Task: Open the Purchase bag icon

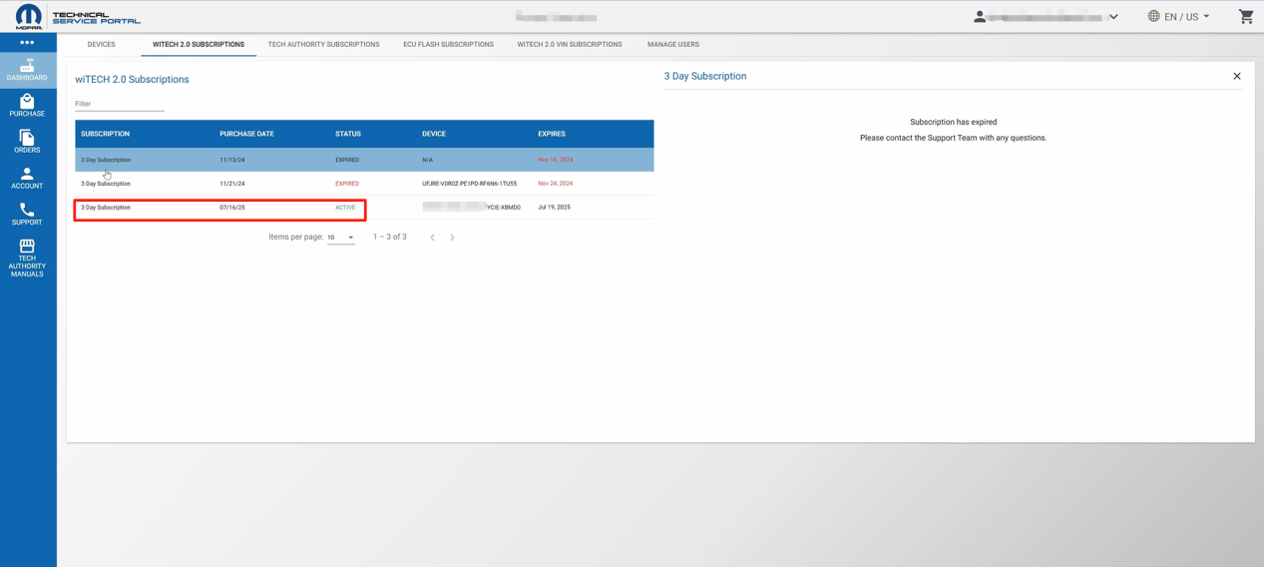Action: [x=27, y=106]
